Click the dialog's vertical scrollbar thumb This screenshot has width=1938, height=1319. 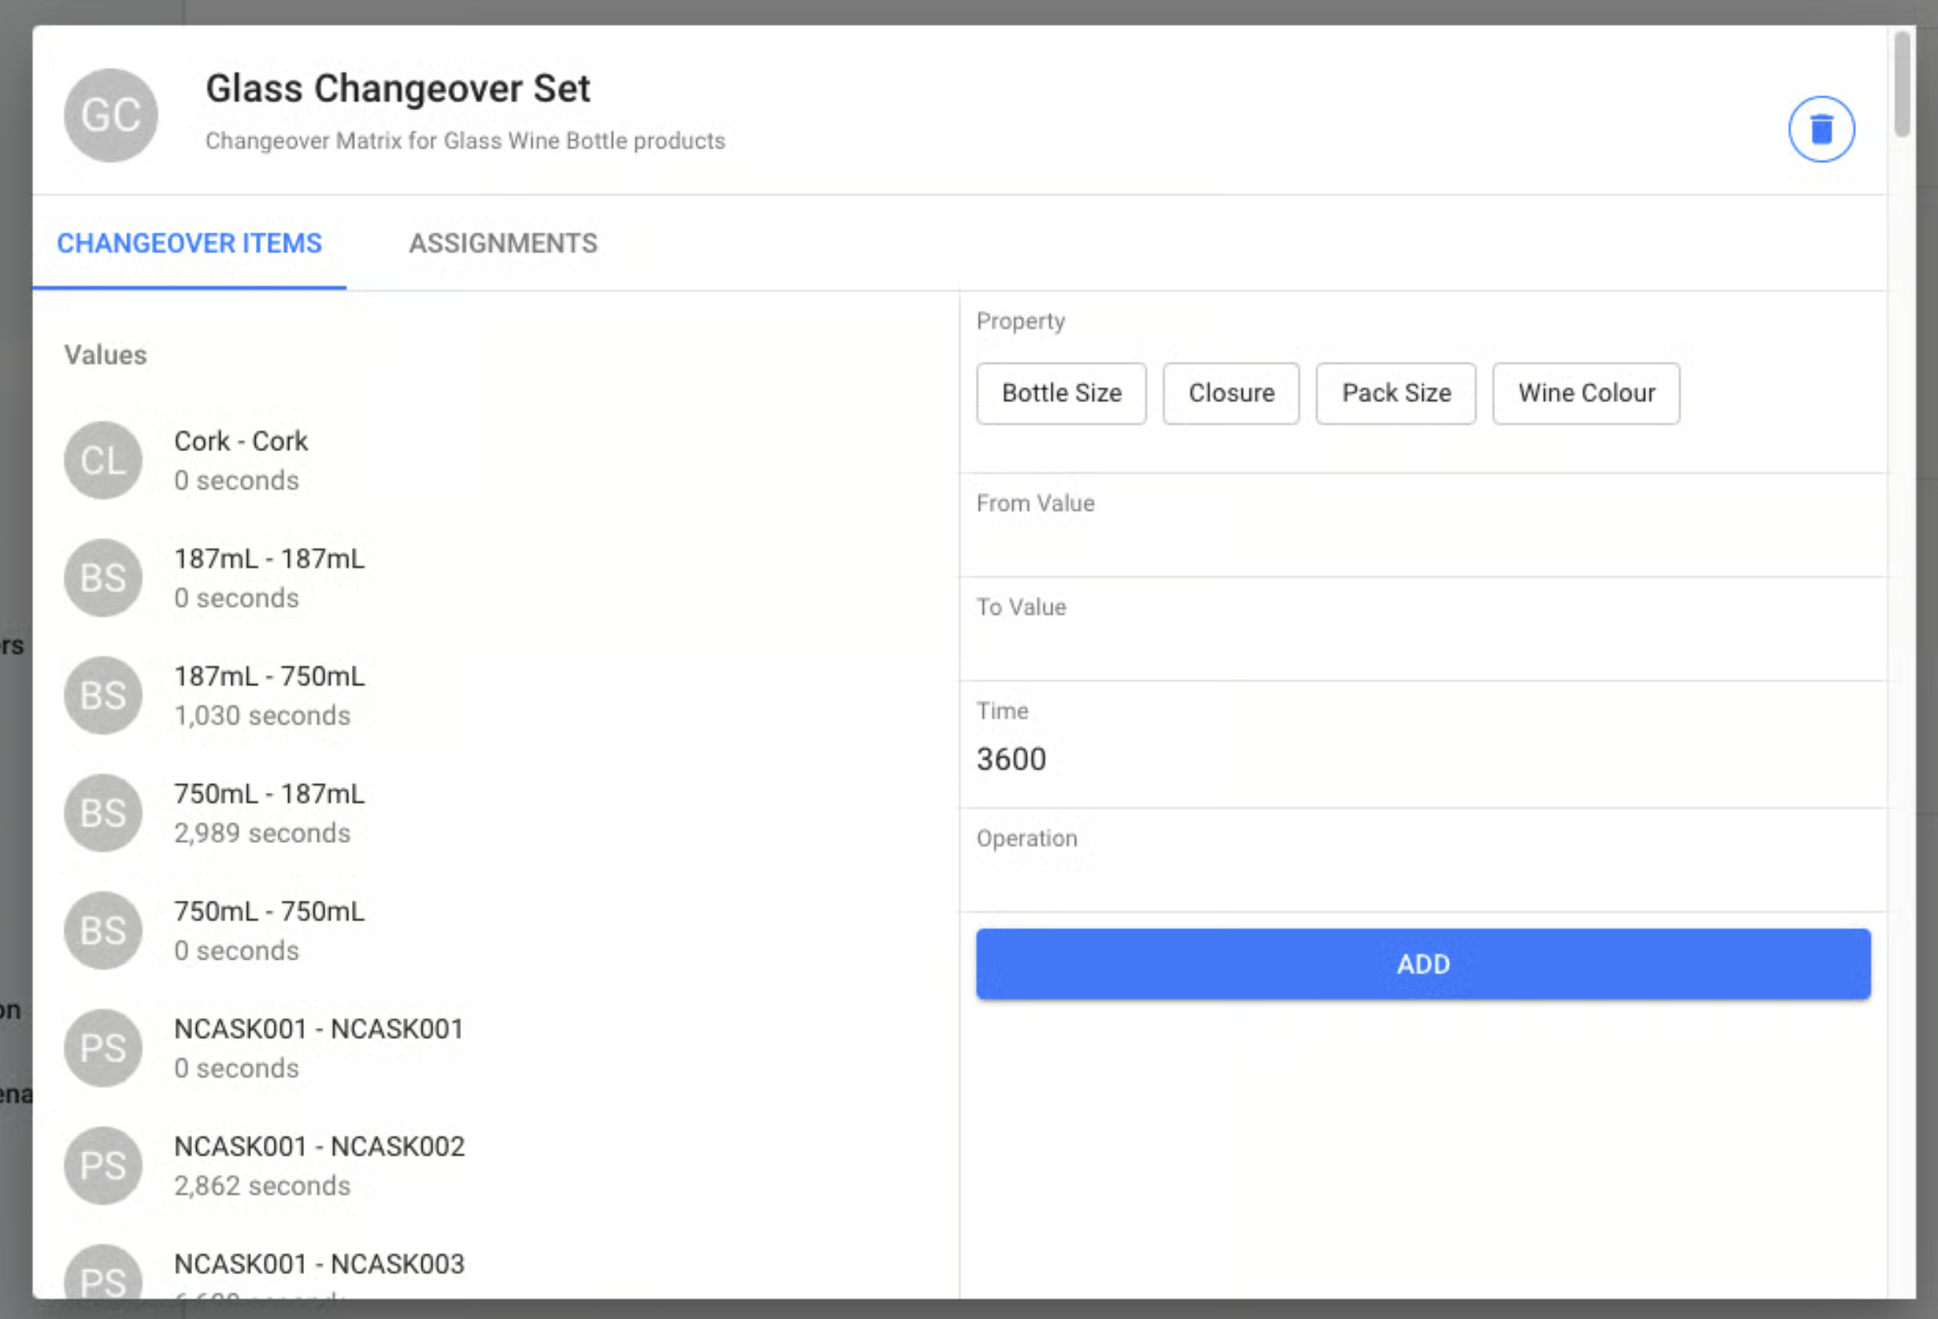(x=1902, y=84)
